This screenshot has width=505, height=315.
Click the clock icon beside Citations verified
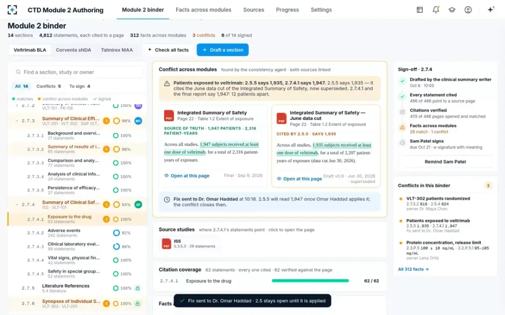[x=402, y=112]
